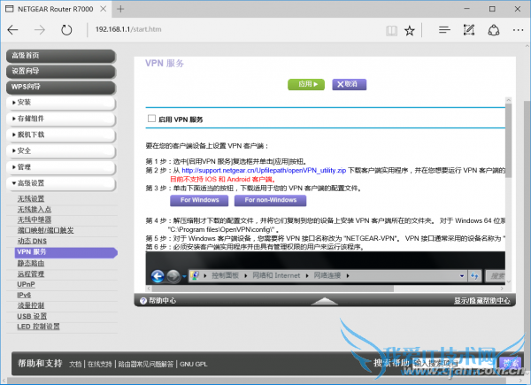Open 流量控制 settings link
Screen dimensions: 531x385
(31, 305)
